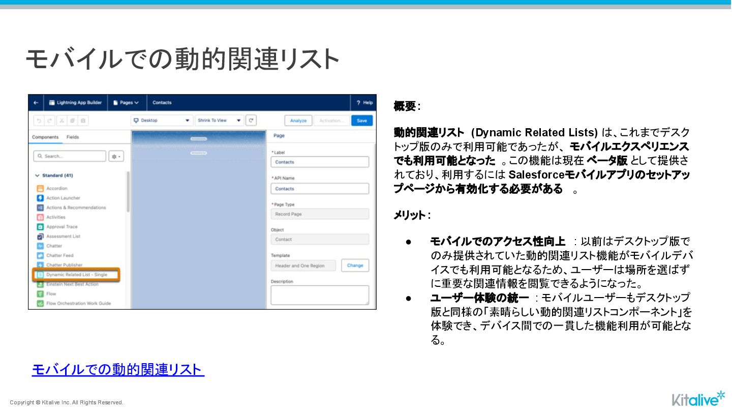
Task: Select the Chatter Publisher component icon
Action: point(40,265)
